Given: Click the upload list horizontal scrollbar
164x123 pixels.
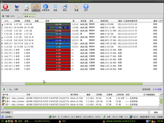Looking at the screenshot, I should (68, 108).
